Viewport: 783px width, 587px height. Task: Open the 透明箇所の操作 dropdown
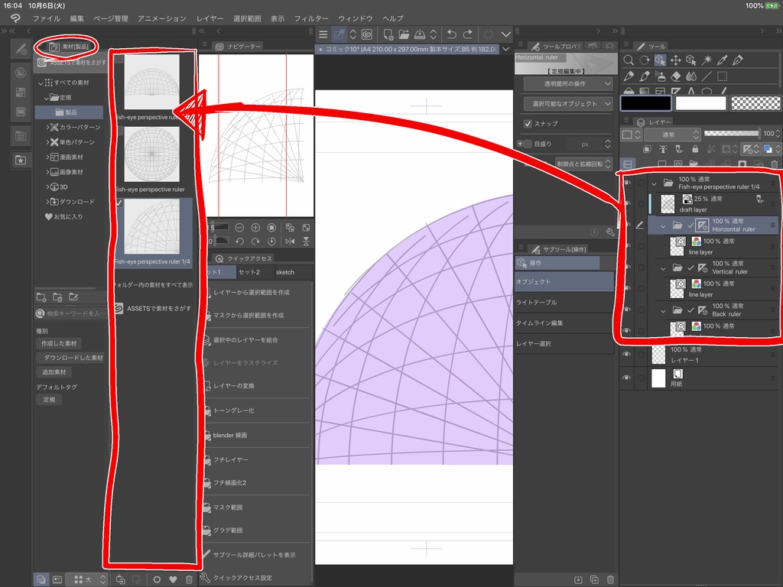566,84
